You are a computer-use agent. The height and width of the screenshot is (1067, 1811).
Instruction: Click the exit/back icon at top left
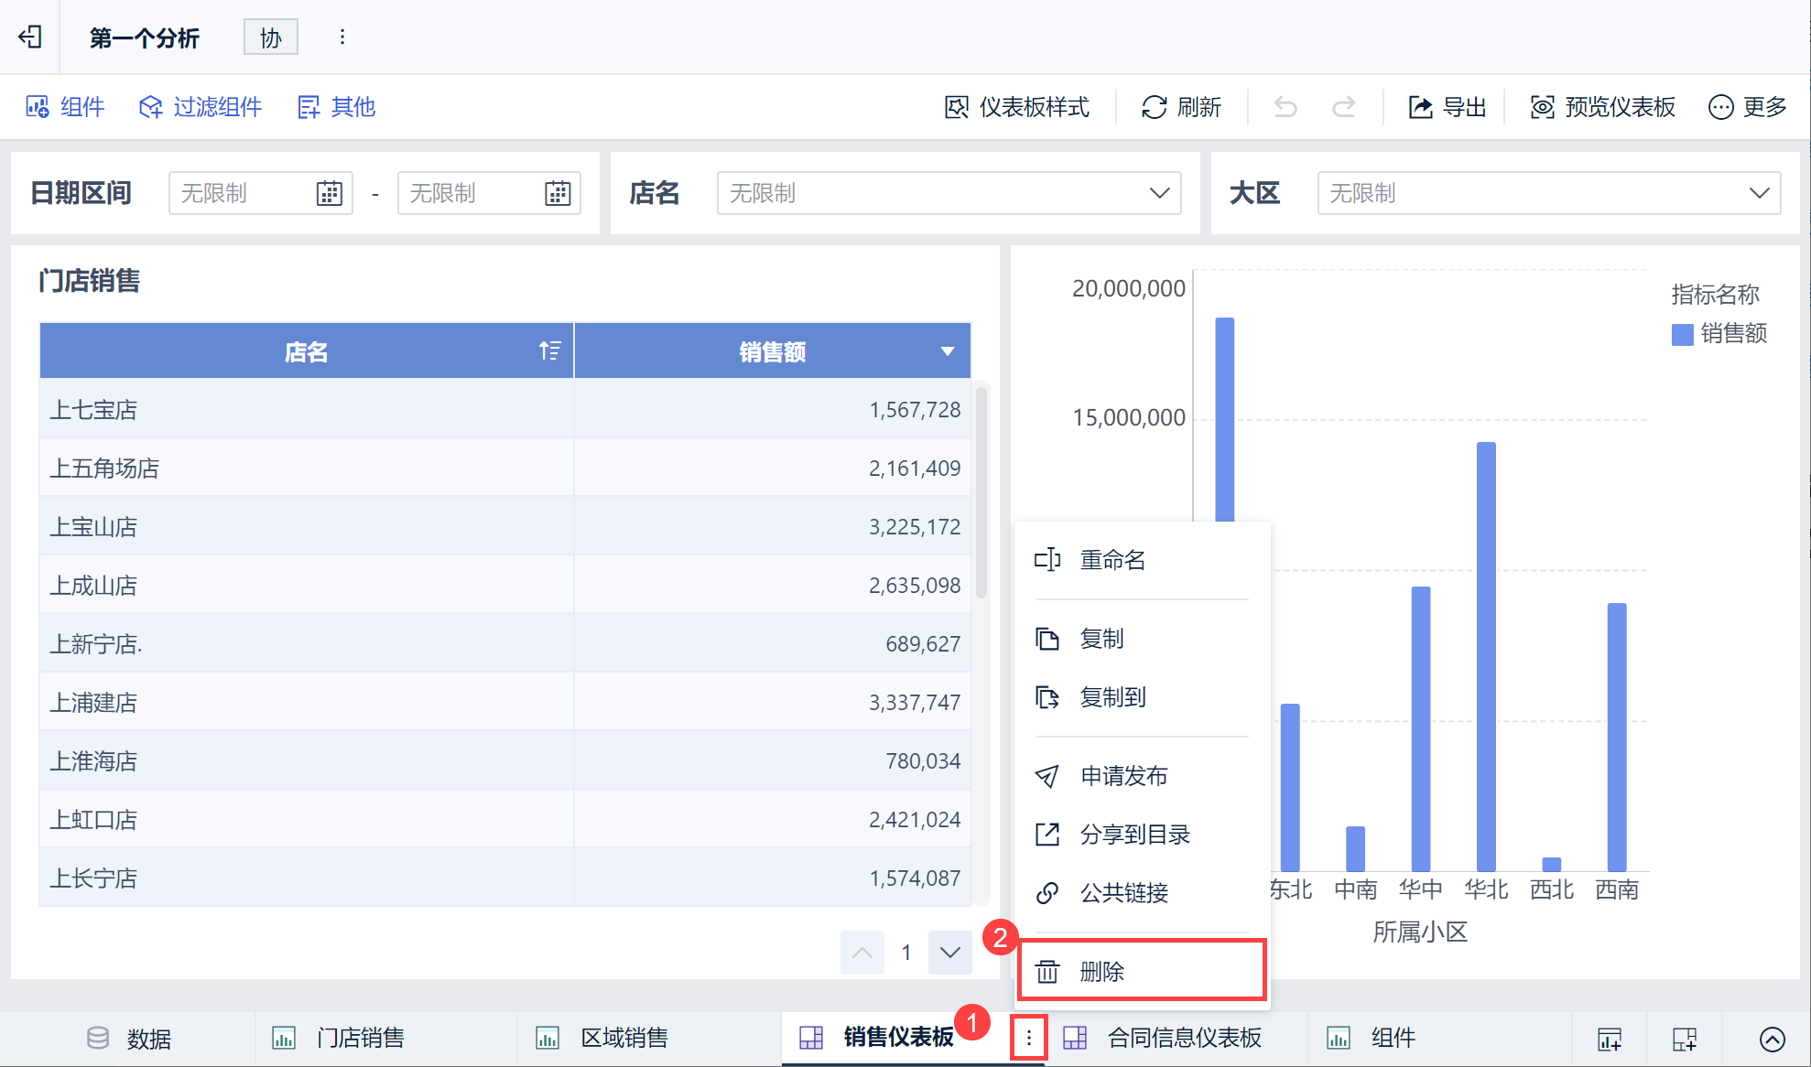tap(30, 37)
